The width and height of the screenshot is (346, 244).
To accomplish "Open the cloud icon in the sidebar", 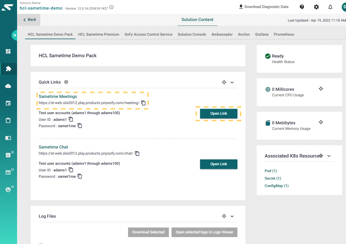I will (8, 86).
